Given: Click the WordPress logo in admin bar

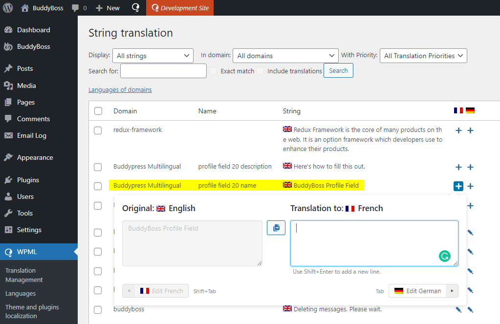Looking at the screenshot, I should (8, 8).
